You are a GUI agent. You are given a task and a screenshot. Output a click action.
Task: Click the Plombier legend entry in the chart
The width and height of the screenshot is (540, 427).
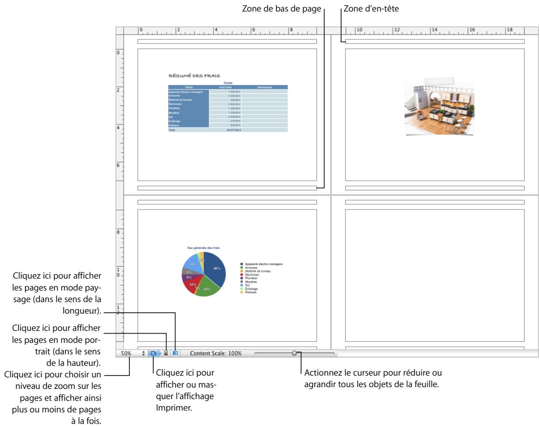pos(249,278)
